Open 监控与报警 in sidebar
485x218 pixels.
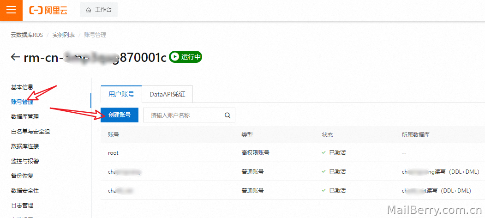point(25,161)
